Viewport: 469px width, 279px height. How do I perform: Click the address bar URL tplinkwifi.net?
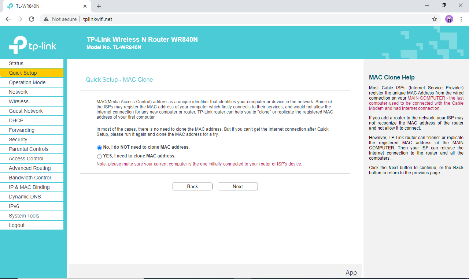(x=97, y=19)
